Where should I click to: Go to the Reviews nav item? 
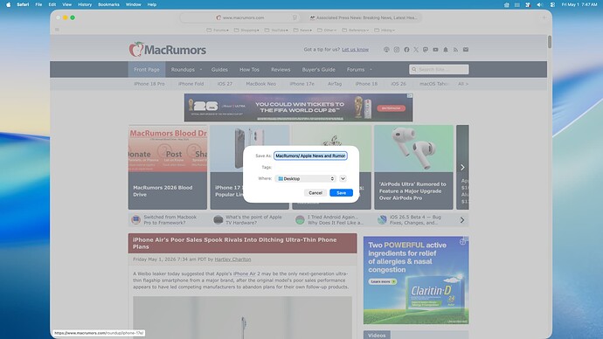click(281, 70)
